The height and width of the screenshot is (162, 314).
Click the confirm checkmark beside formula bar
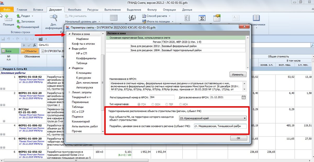pos(29,45)
